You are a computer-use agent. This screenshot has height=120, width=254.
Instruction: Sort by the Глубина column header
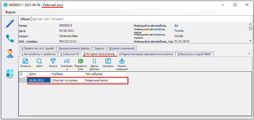[x=67, y=74]
